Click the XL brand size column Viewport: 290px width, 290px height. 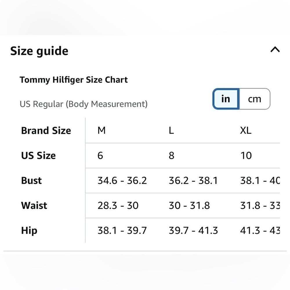246,130
